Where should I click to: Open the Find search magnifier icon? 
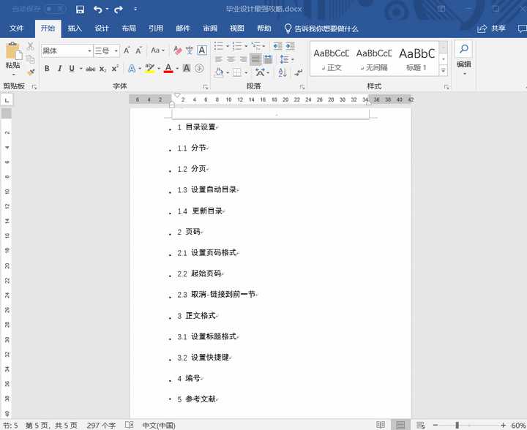tap(464, 49)
